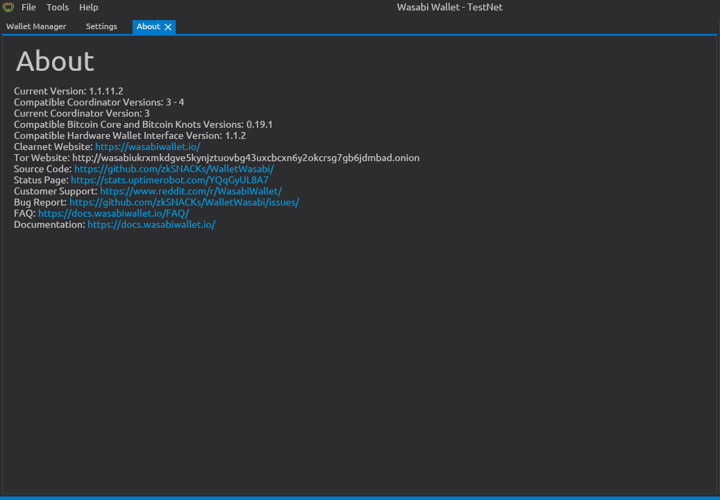This screenshot has width=720, height=500.
Task: Click the About page heading
Action: (54, 62)
